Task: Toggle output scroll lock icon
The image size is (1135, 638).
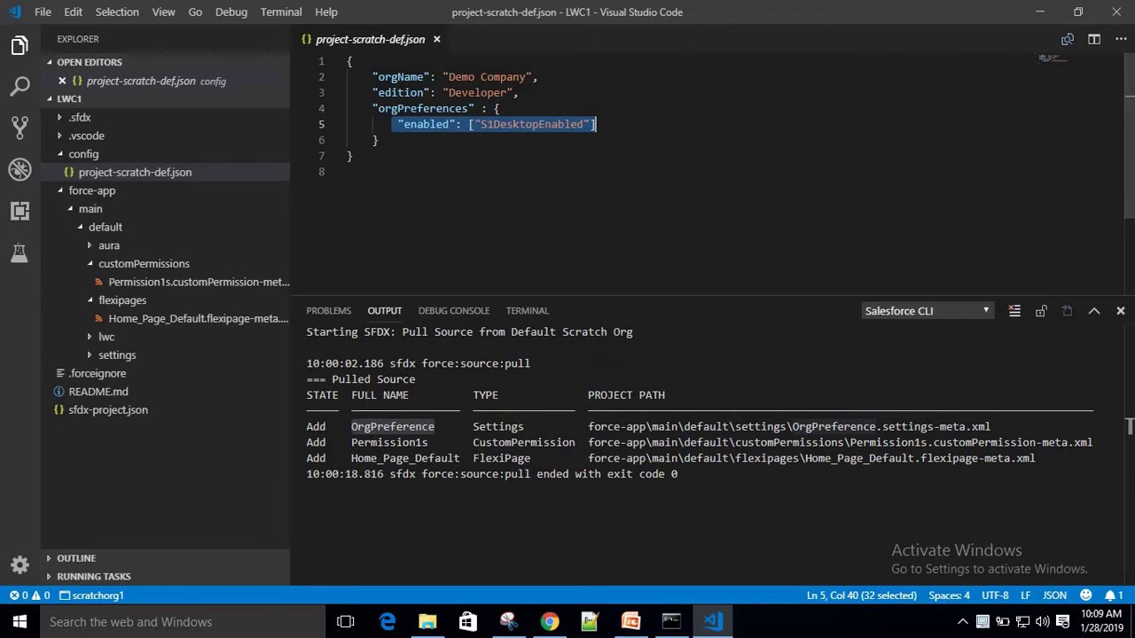Action: coord(1041,311)
